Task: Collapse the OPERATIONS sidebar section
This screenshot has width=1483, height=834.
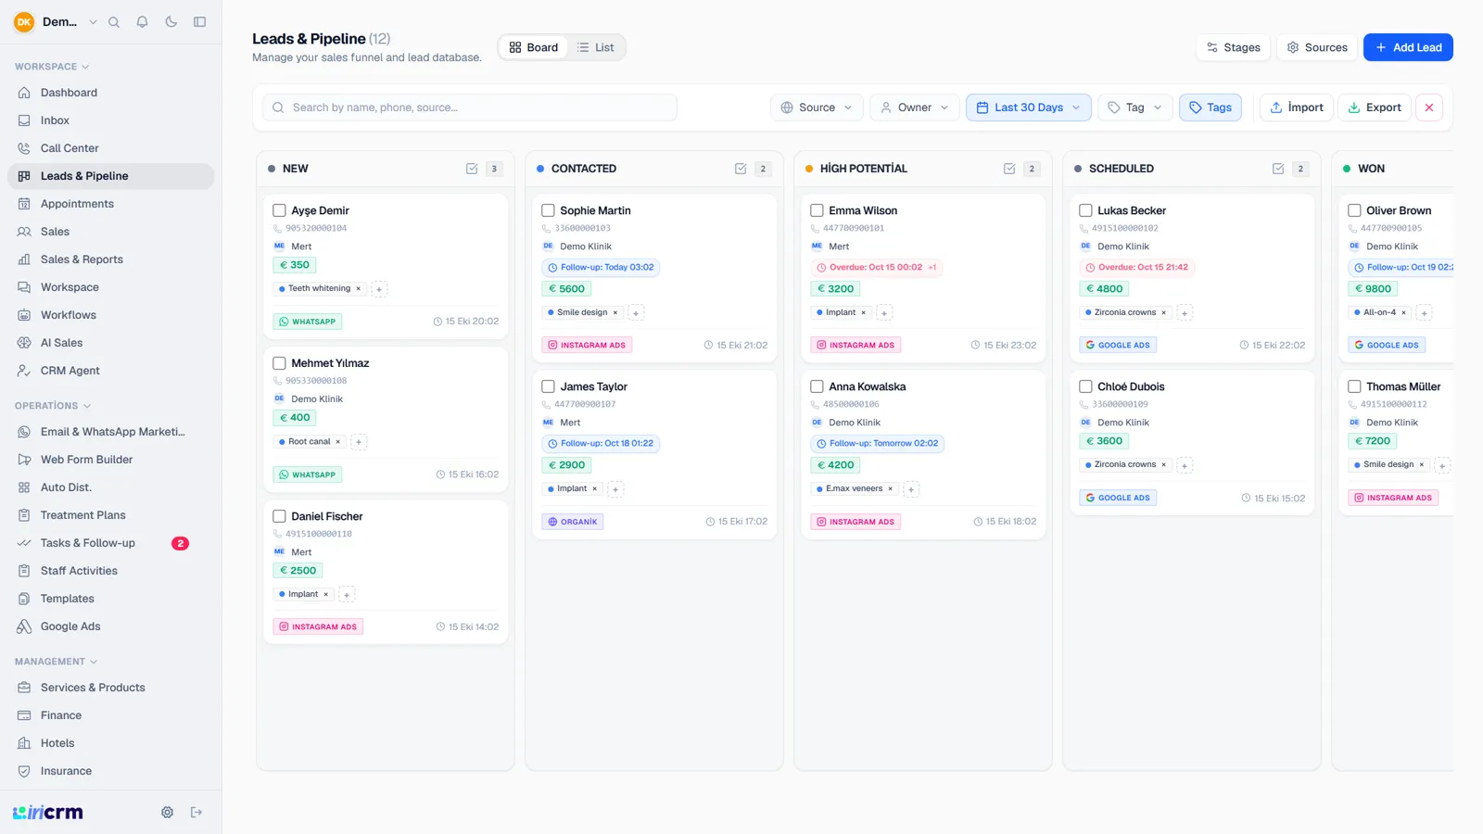Action: pos(53,406)
